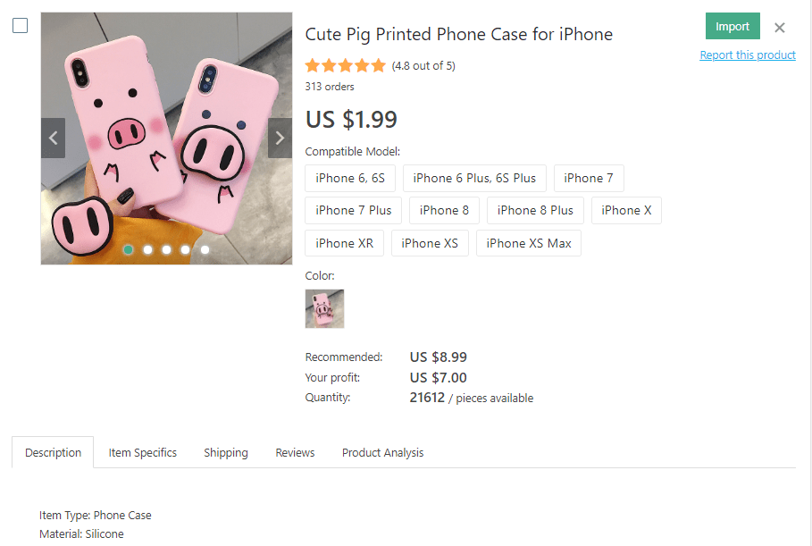Show the previous product image

click(x=54, y=138)
